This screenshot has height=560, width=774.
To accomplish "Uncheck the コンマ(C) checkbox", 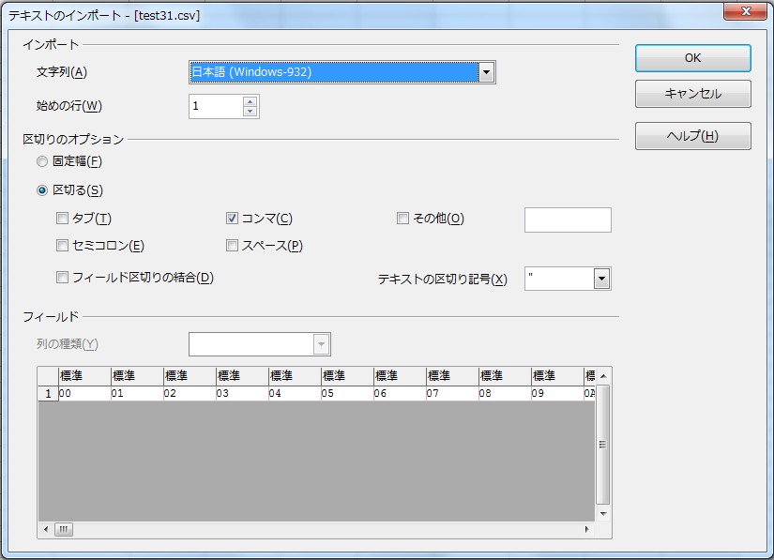I will coord(232,218).
